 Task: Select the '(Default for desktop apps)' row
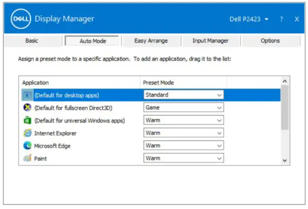click(151, 95)
